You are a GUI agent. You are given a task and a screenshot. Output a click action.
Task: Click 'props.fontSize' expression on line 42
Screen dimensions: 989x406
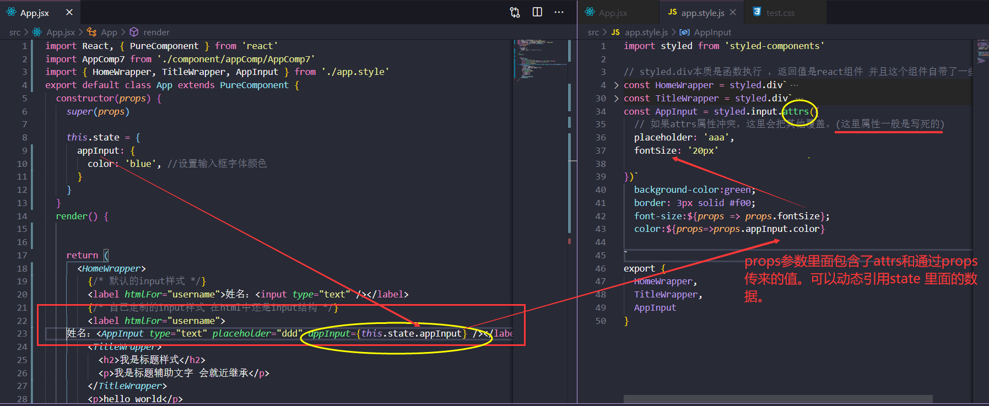pos(782,216)
